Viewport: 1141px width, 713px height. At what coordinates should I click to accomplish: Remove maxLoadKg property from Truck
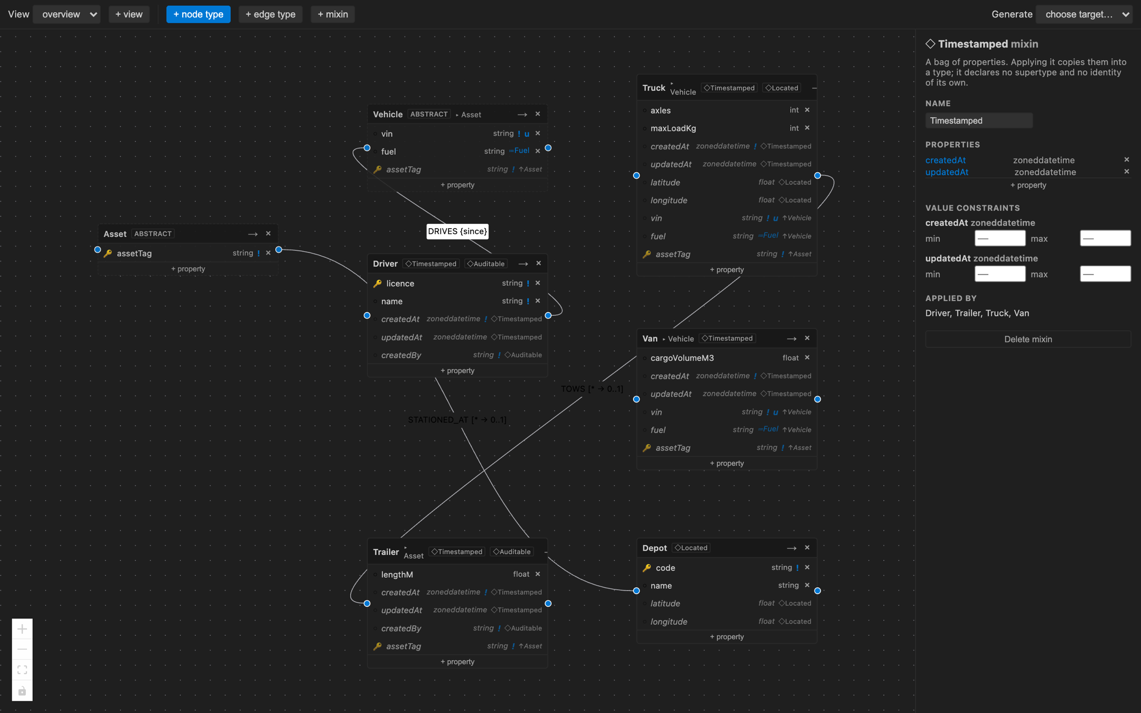click(807, 128)
